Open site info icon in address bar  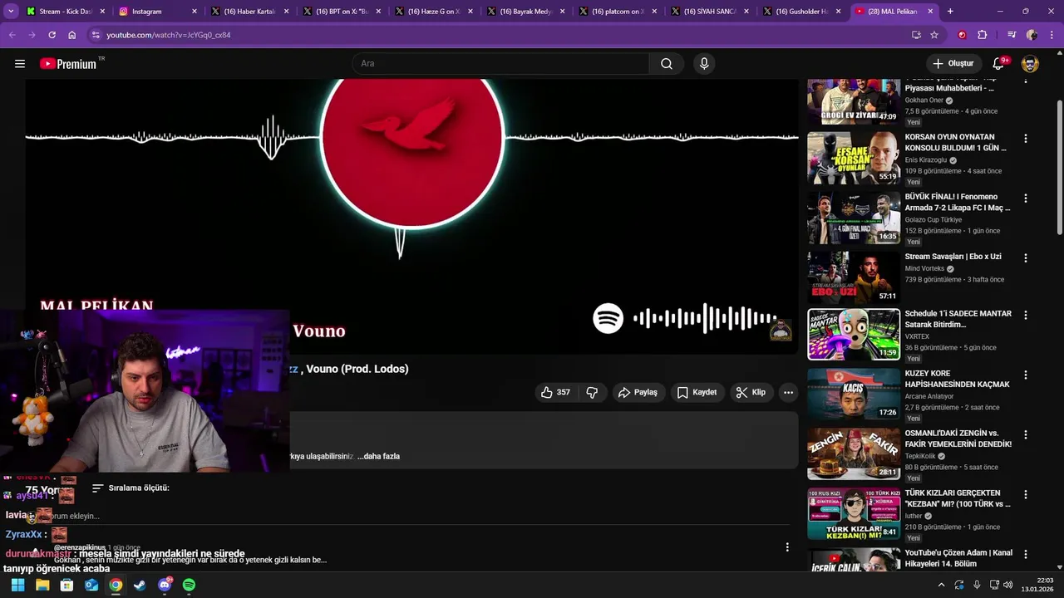[96, 35]
